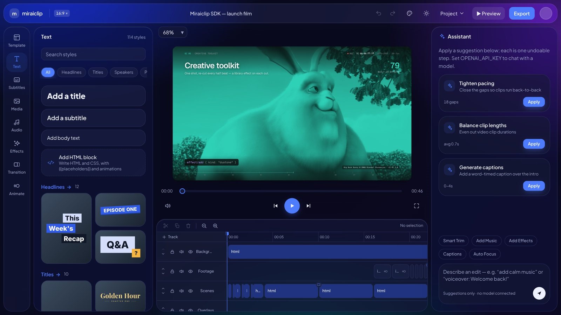Open the Transition panel
561x315 pixels.
click(17, 168)
